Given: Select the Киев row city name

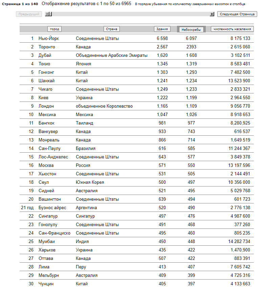Looking at the screenshot, I should point(43,97).
